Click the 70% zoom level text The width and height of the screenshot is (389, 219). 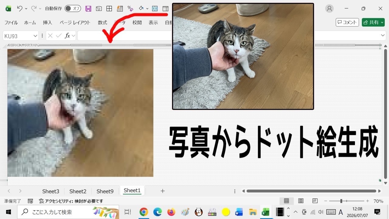click(378, 201)
